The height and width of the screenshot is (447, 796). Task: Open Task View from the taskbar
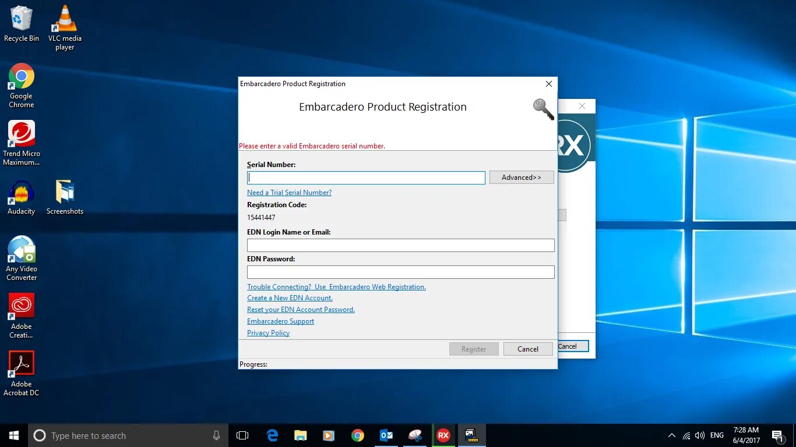point(242,435)
